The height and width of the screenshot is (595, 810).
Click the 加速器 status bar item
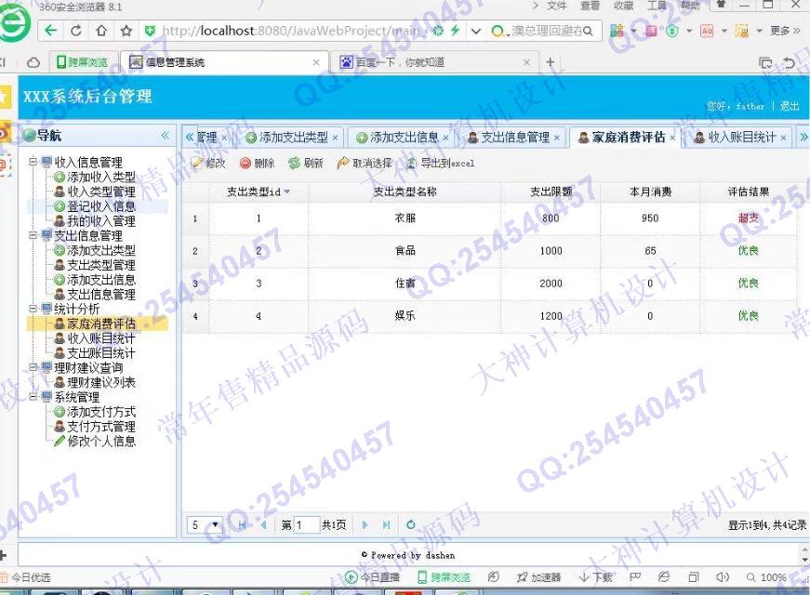click(538, 577)
